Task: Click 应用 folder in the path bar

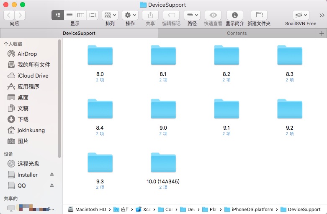Action: point(121,209)
